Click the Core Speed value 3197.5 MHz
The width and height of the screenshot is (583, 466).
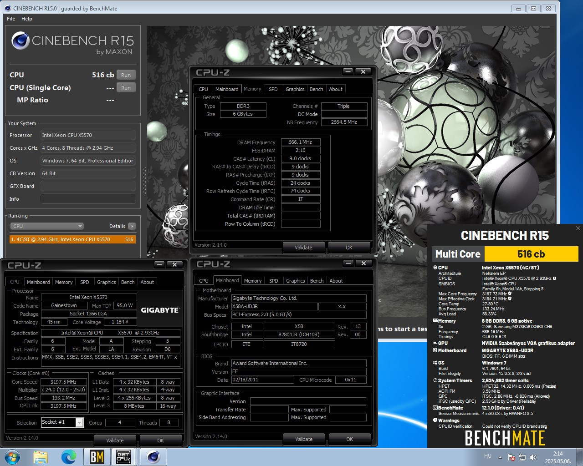[x=64, y=382]
